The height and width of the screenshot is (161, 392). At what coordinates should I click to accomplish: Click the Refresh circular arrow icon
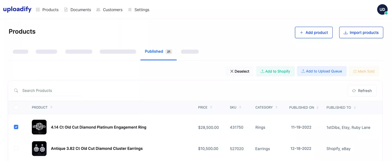pyautogui.click(x=354, y=90)
